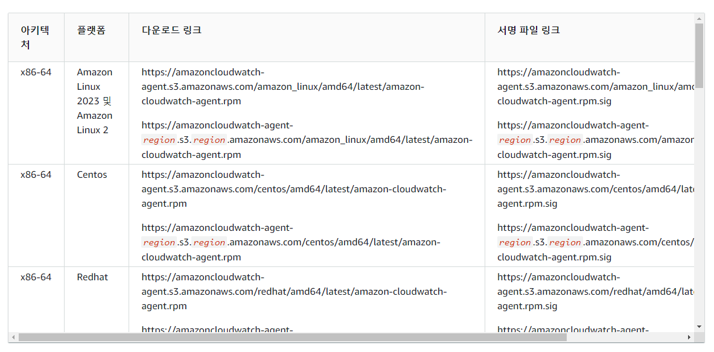Click first region placeholder in amazon_linux signature URL
The height and width of the screenshot is (352, 714).
click(x=515, y=140)
